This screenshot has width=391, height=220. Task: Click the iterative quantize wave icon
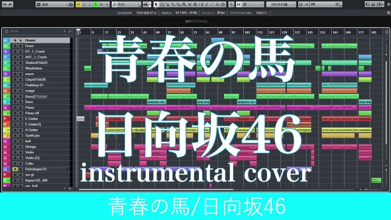click(x=306, y=5)
